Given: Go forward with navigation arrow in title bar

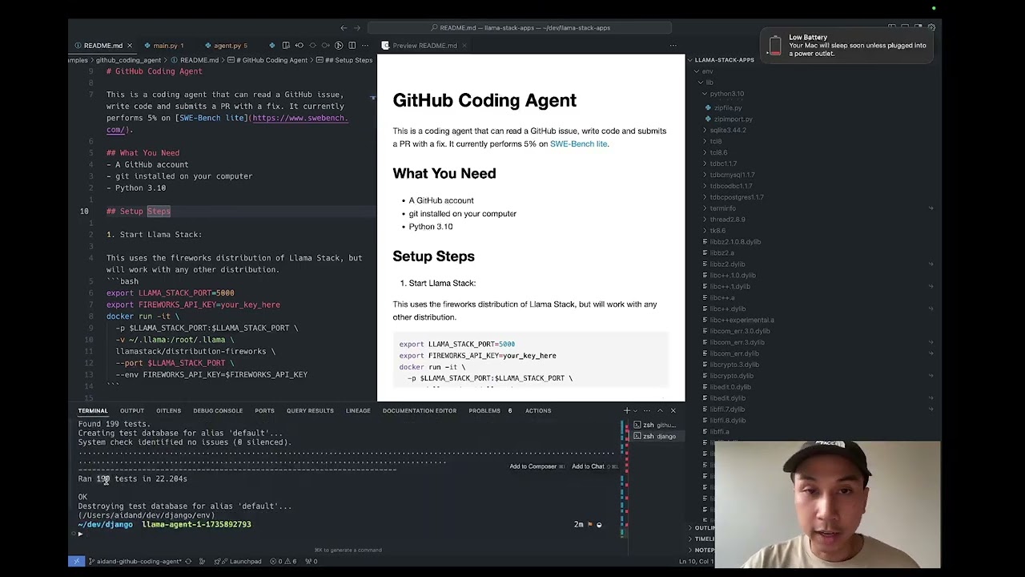Looking at the screenshot, I should click(x=356, y=28).
